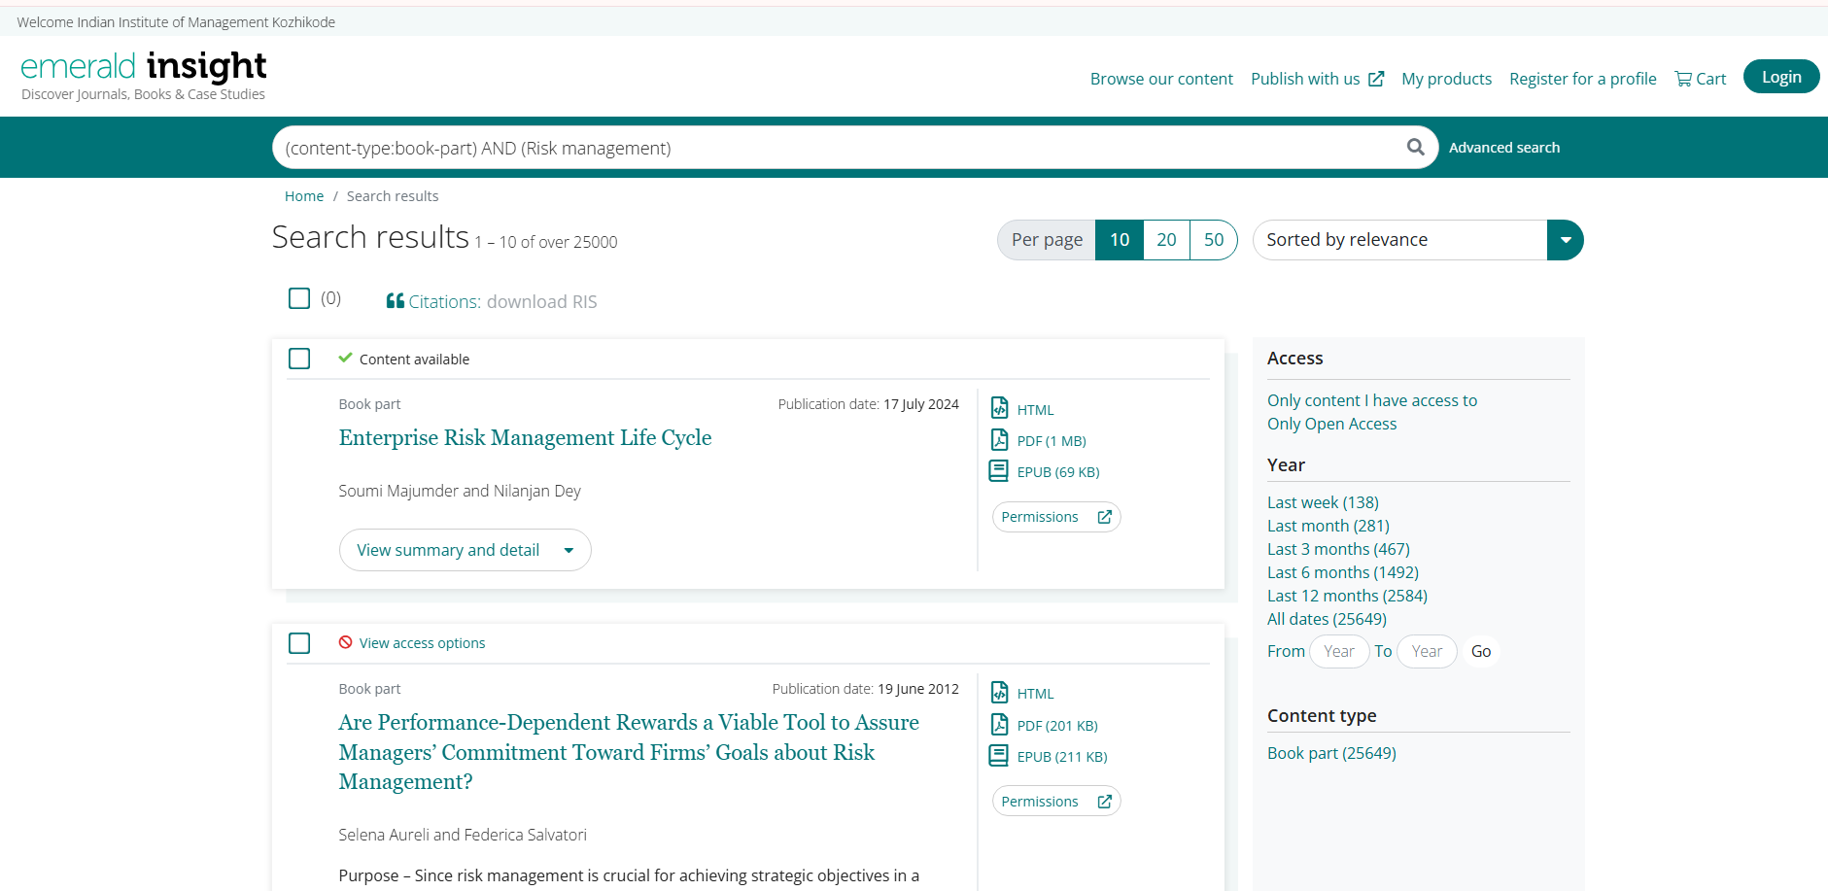Show 20 results per page
The image size is (1828, 891).
pos(1166,240)
